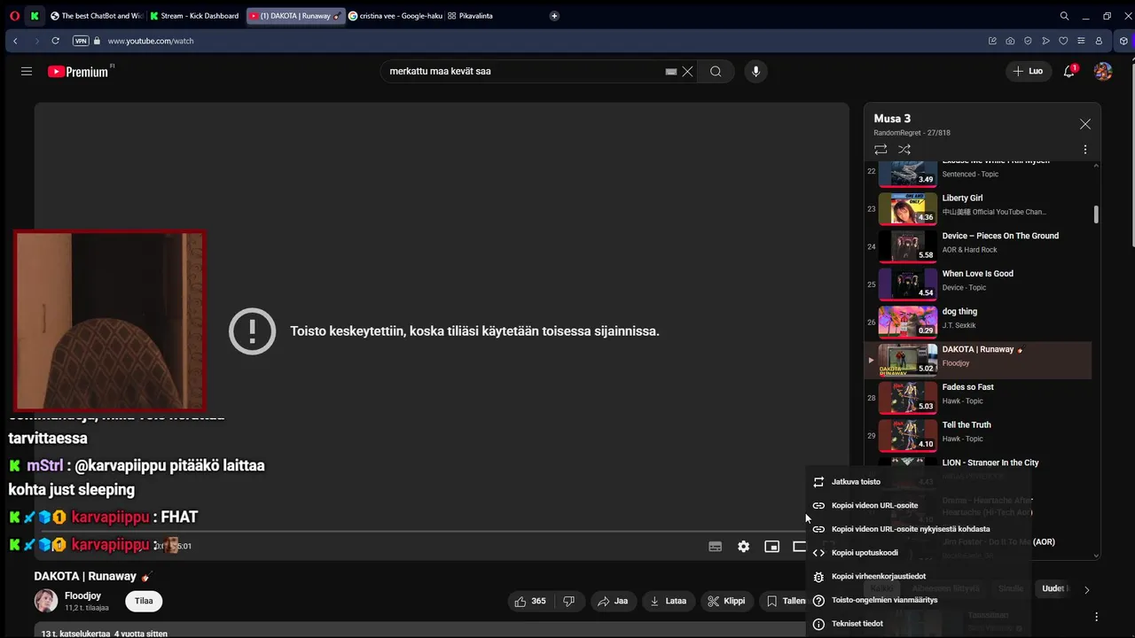Viewport: 1135px width, 638px height.
Task: Open the extensions cube icon
Action: [1124, 41]
